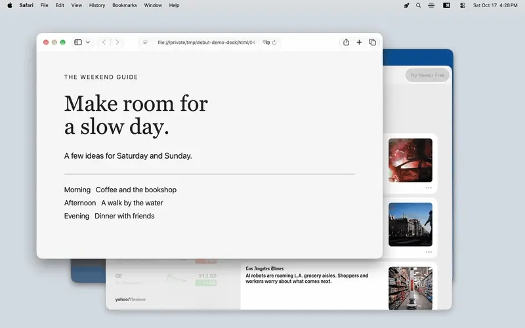Open more options dots under red fireworks story
Screen dimensions: 525x328
click(x=429, y=188)
